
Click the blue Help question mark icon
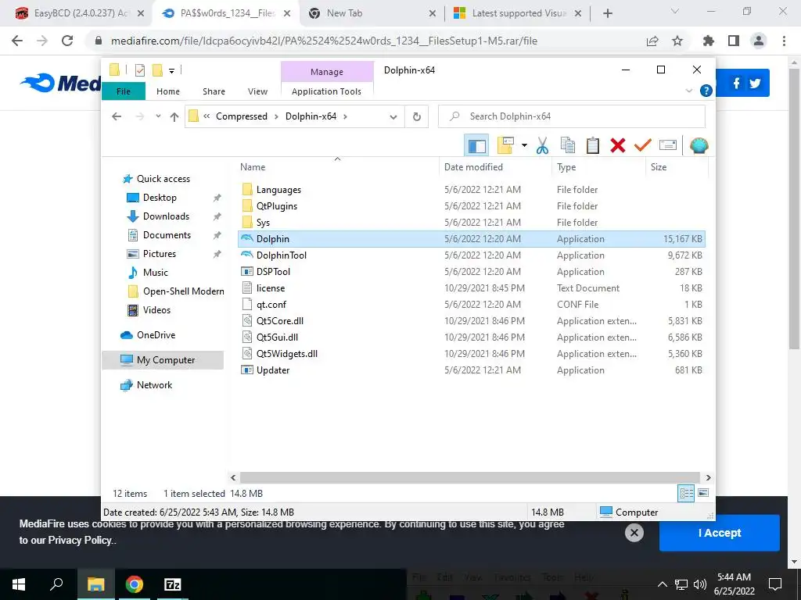point(706,91)
